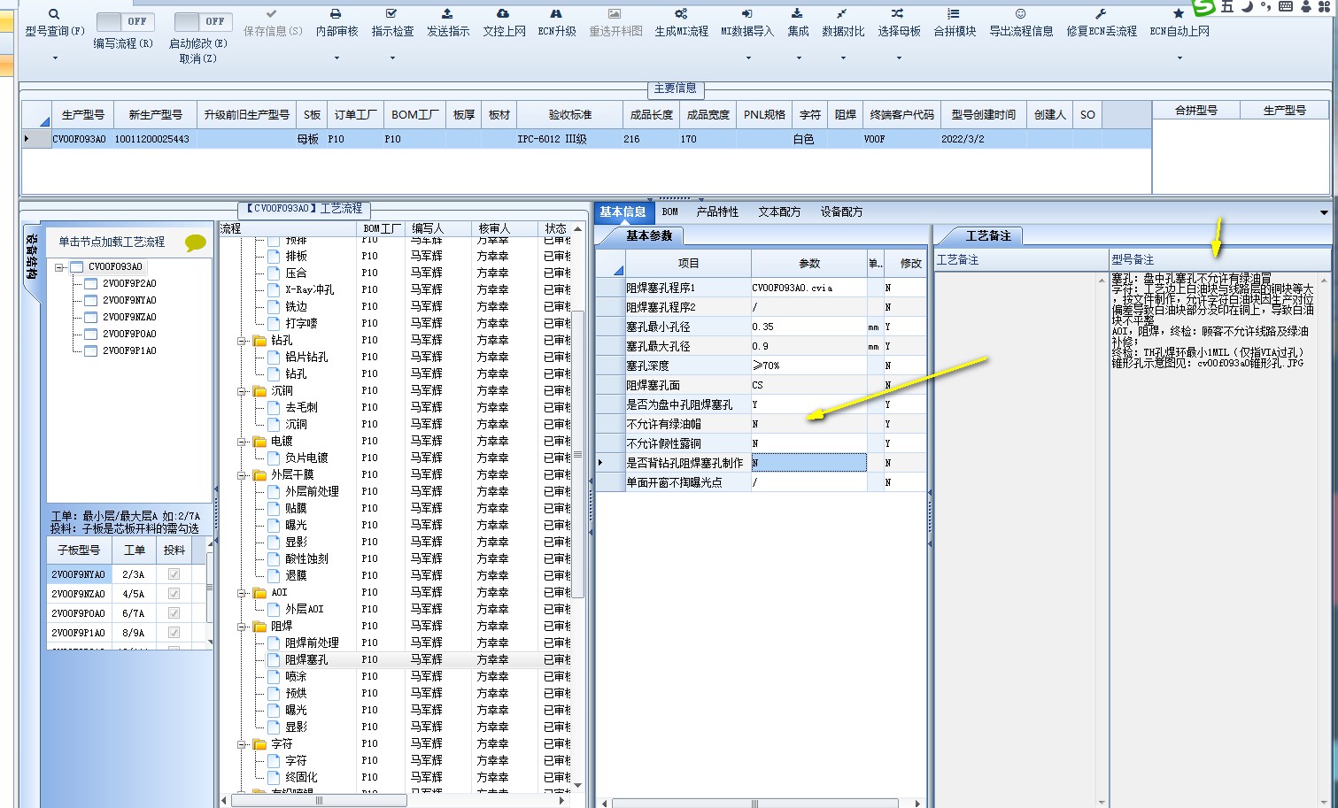Image resolution: width=1338 pixels, height=808 pixels.
Task: Click ECN自动上网 star icon
Action: pyautogui.click(x=1179, y=14)
